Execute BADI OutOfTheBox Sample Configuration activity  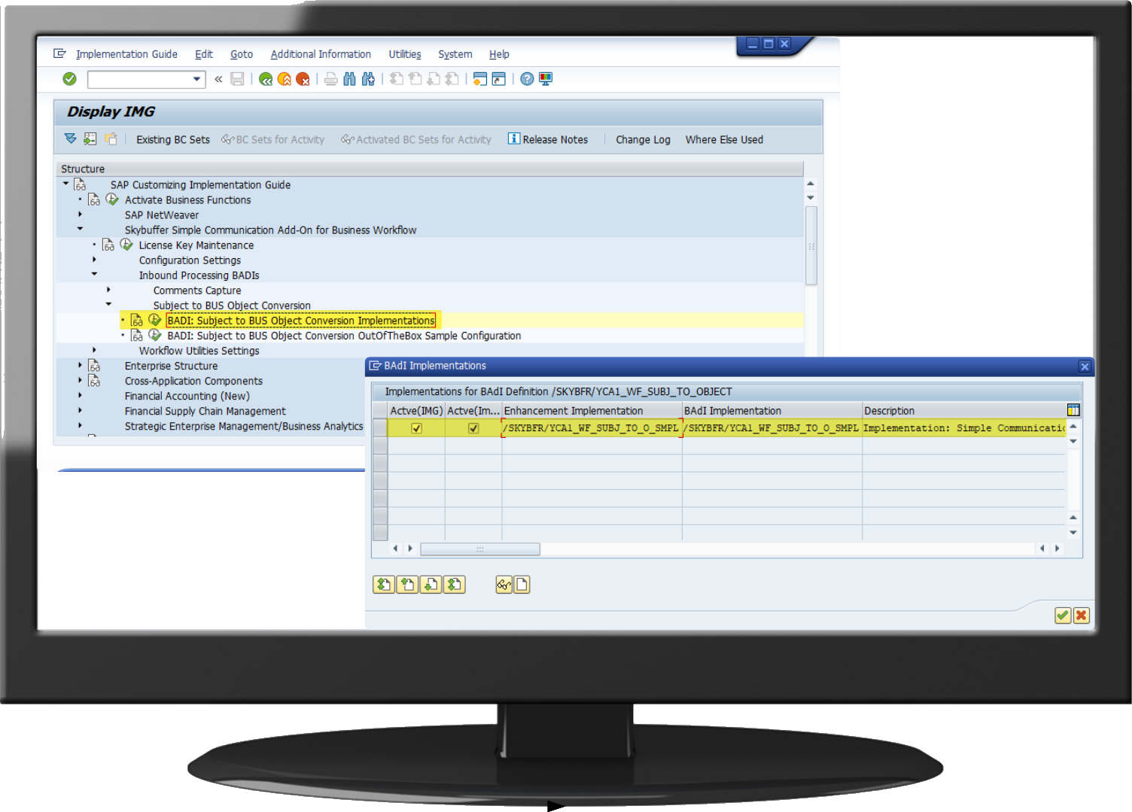click(155, 335)
